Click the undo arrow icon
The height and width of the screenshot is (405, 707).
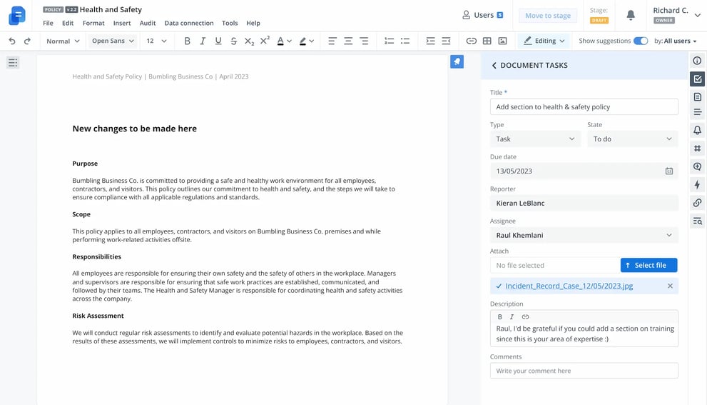point(12,41)
